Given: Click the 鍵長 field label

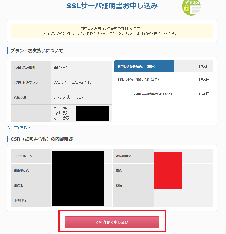Looking at the screenshot, I should [133, 186].
